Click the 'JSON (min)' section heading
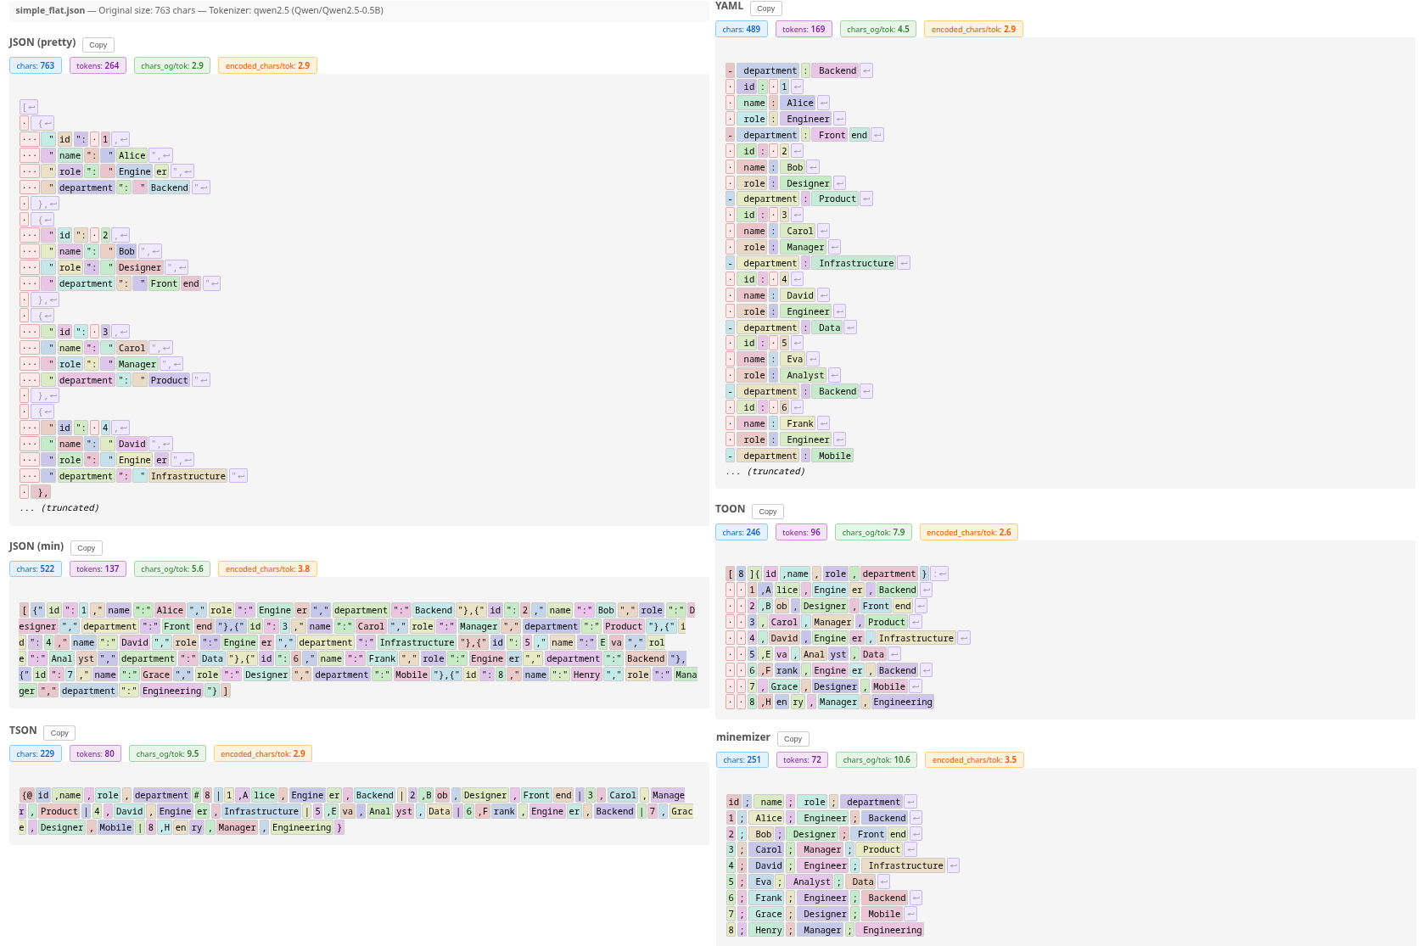 pyautogui.click(x=36, y=546)
